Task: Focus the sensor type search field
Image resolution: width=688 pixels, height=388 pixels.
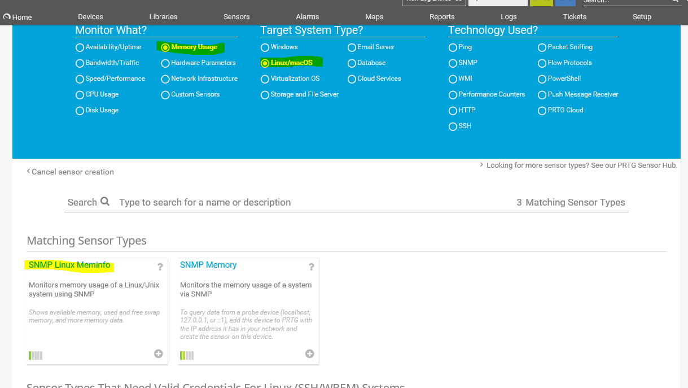Action: (x=310, y=202)
